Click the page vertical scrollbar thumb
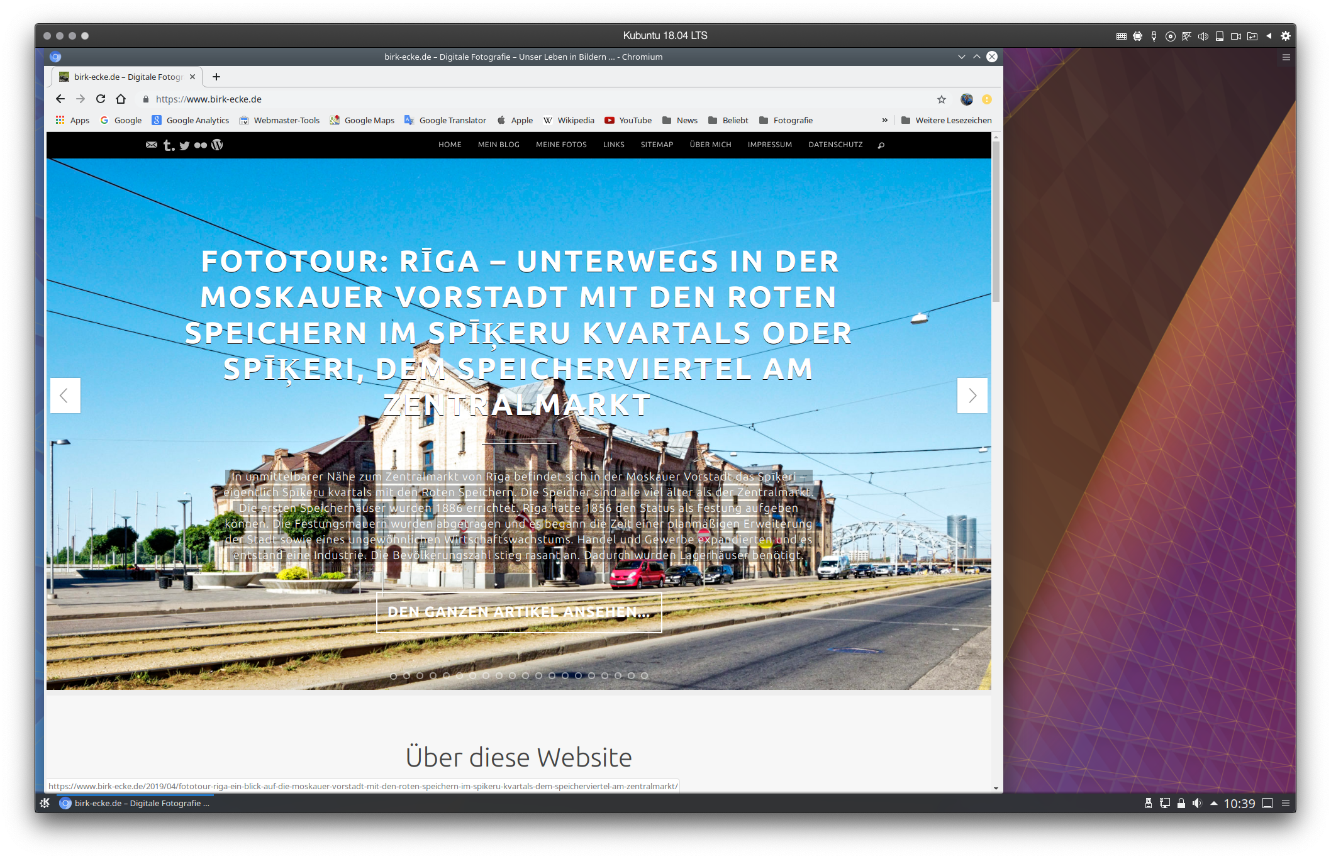1331x859 pixels. pyautogui.click(x=996, y=221)
